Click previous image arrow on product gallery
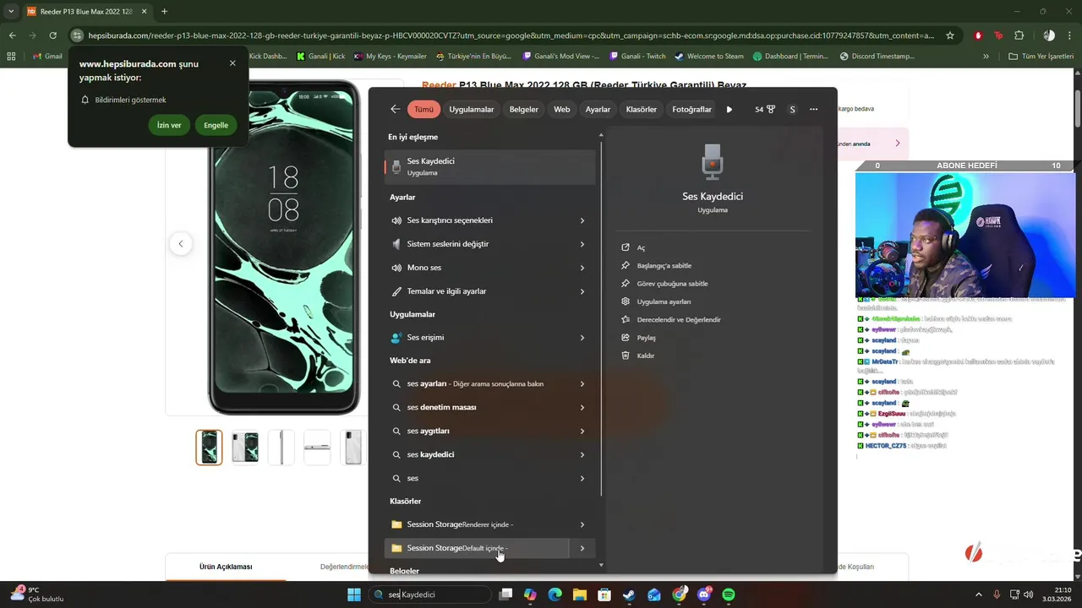 (180, 244)
